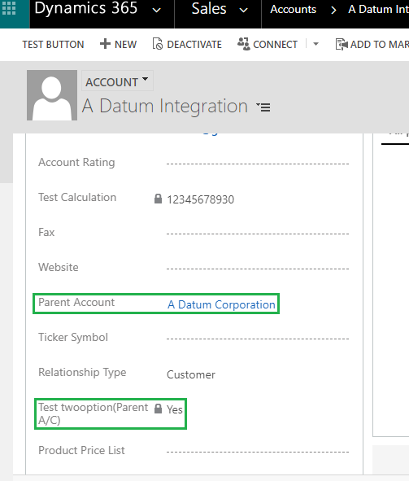Open the ACCOUNT form selector dropdown
This screenshot has height=481, width=409.
coord(117,81)
